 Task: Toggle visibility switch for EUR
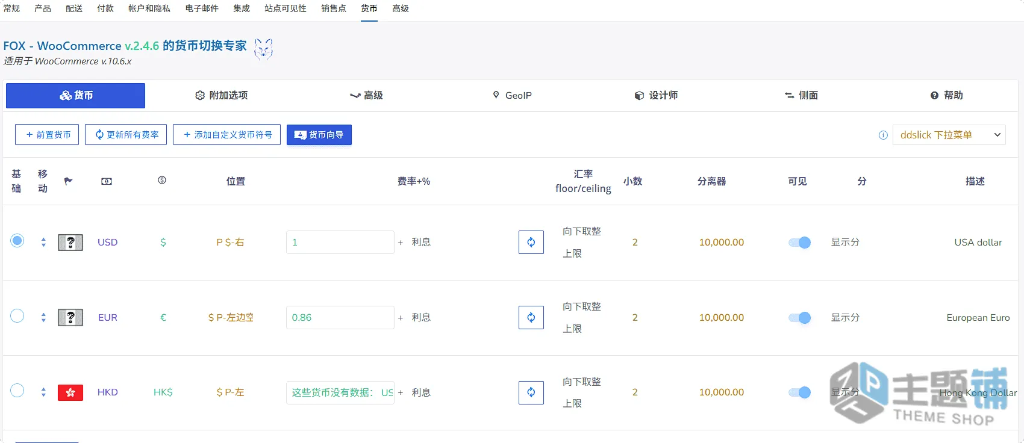click(800, 318)
